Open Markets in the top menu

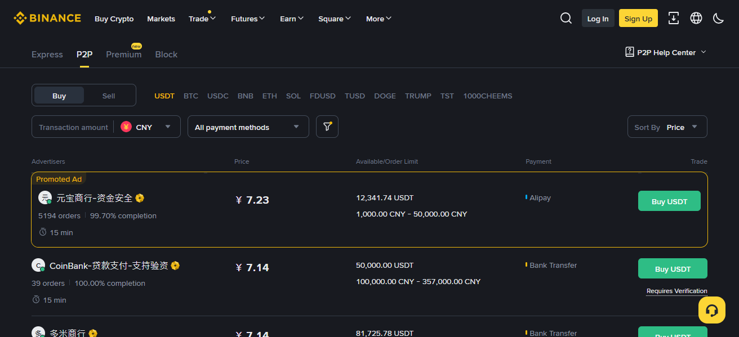click(161, 19)
